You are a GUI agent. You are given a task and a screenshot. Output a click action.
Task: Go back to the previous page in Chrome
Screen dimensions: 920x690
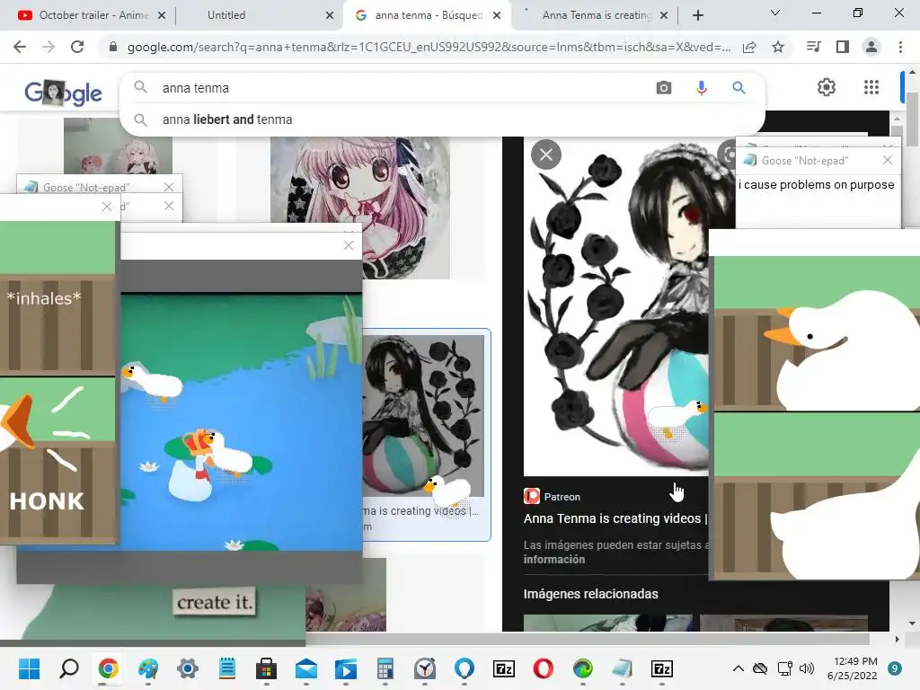click(20, 47)
